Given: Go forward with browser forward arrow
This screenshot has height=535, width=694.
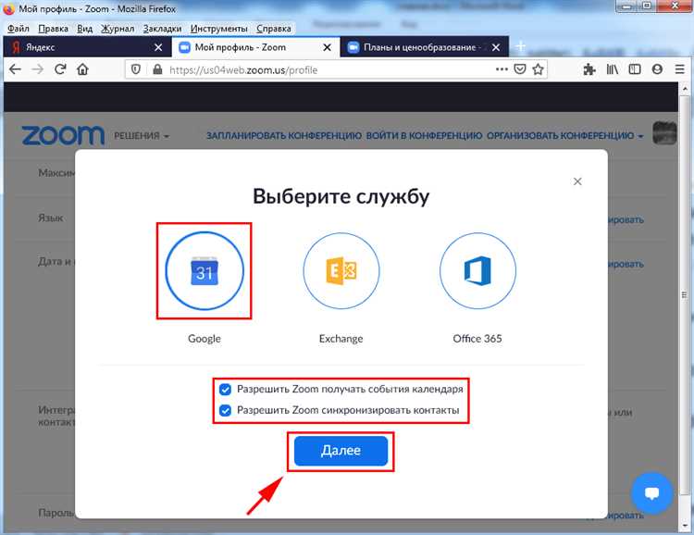Looking at the screenshot, I should click(38, 69).
